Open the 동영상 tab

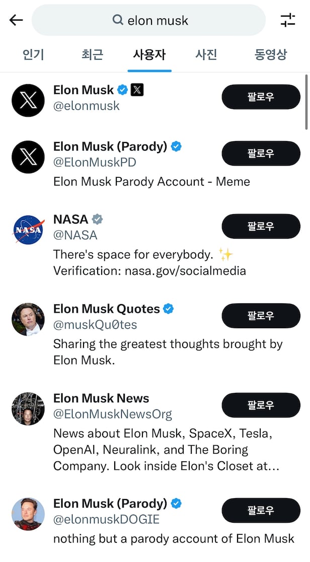[270, 54]
